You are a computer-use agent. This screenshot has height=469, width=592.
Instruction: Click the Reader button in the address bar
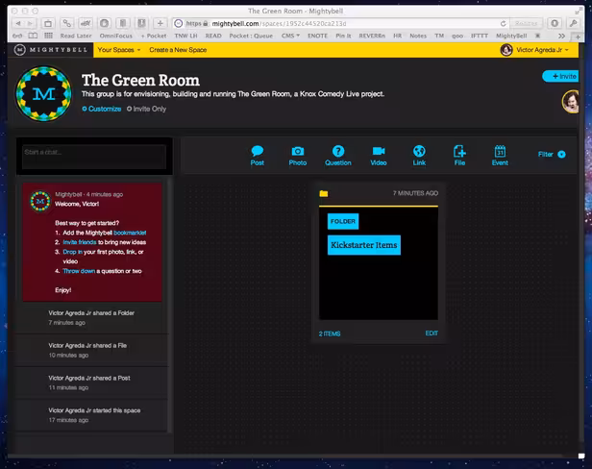click(527, 23)
